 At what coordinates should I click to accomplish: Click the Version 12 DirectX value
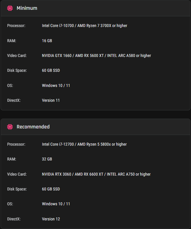pos(51,219)
